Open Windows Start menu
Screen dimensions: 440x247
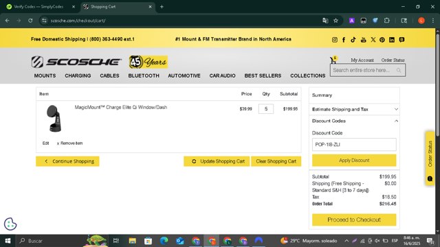point(8,241)
